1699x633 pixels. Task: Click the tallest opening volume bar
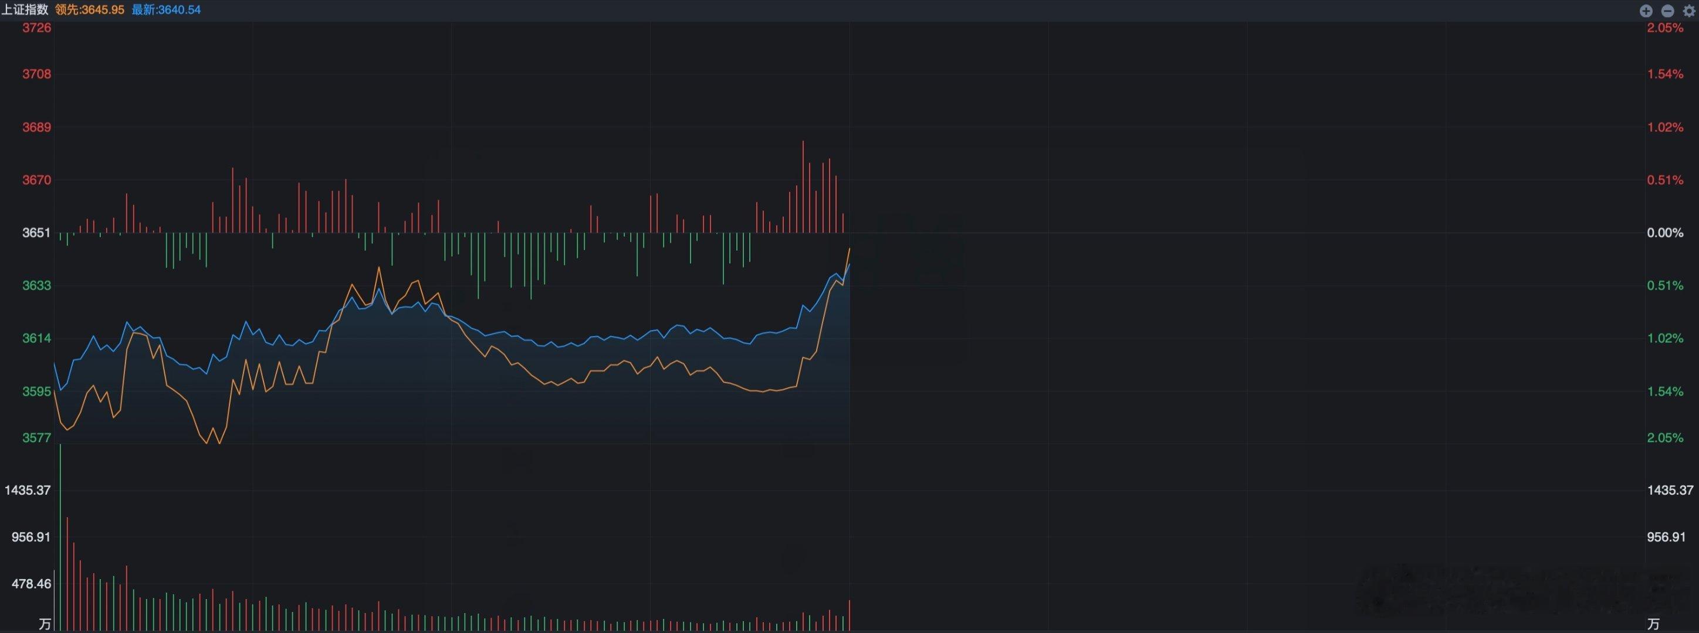click(60, 537)
